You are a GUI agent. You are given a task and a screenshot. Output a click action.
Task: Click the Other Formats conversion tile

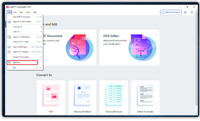pyautogui.click(x=145, y=98)
